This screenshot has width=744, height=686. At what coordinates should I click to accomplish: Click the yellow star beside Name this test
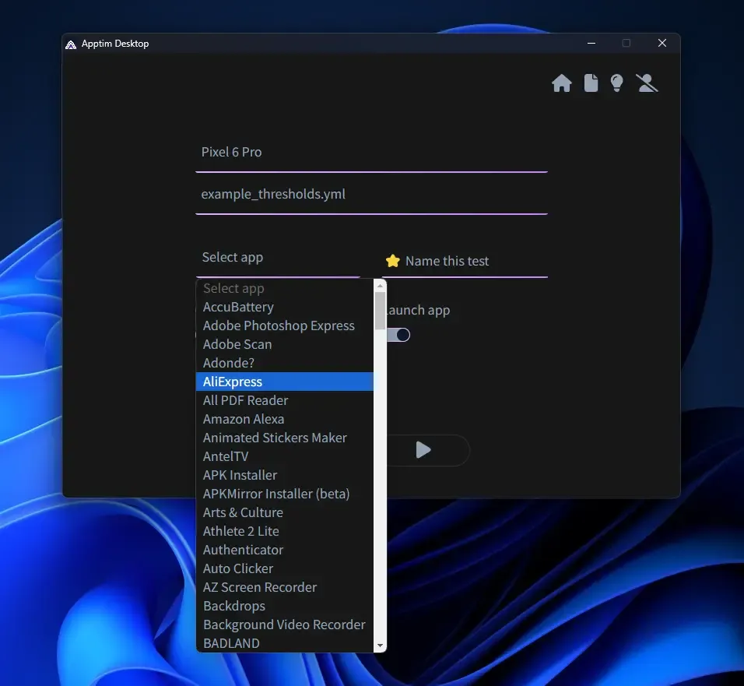[x=392, y=261]
